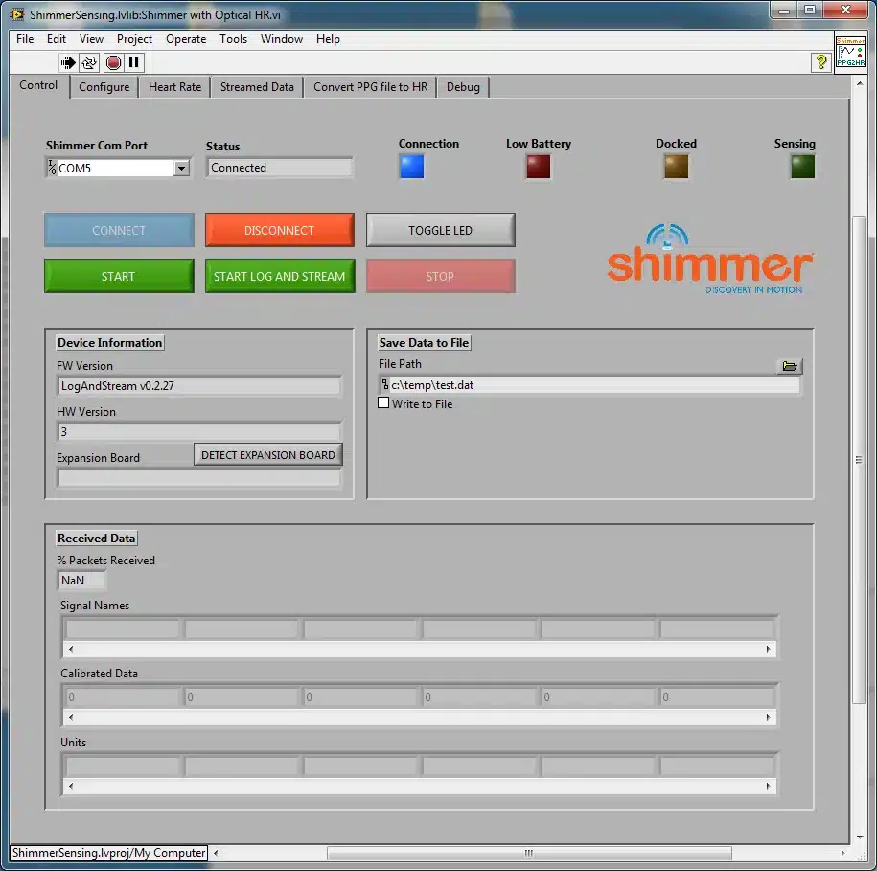Click the PPG2HR VI icon

click(850, 52)
